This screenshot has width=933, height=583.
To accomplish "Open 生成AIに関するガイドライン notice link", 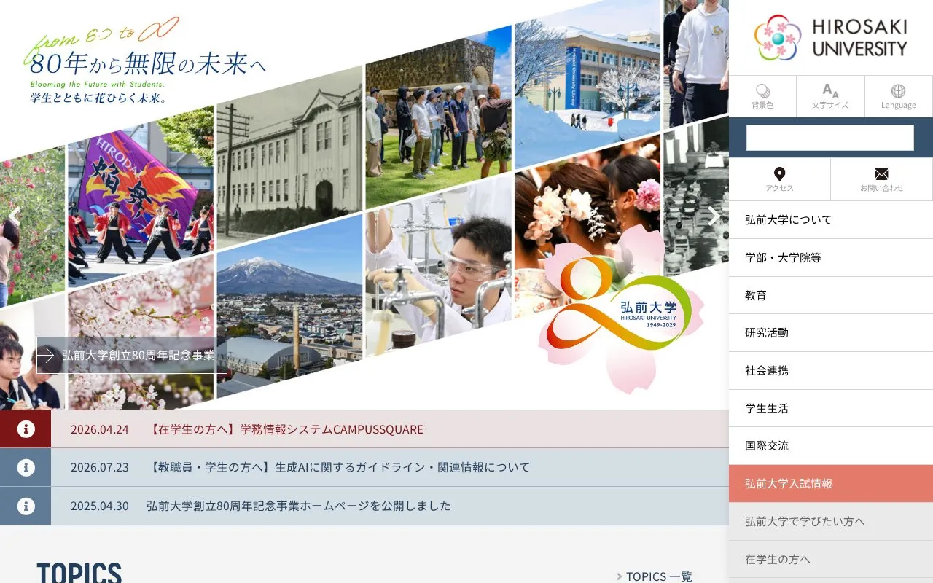I will tap(339, 467).
